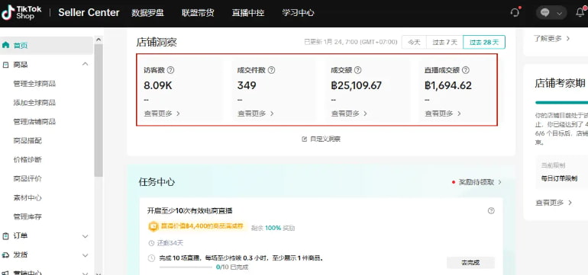Screen dimensions: 588x275
Task: Open 商品搭配 in the sidebar
Action: pos(27,141)
